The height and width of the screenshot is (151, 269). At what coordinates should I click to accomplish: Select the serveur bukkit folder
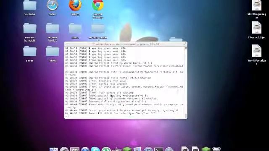53,32
